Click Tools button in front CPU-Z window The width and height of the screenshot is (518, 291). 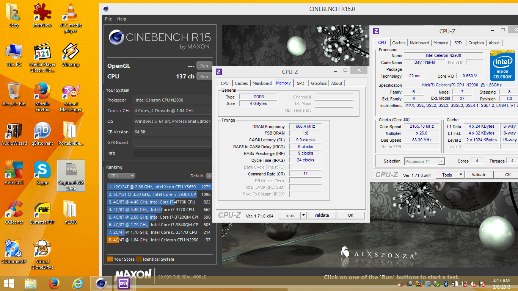click(x=290, y=215)
